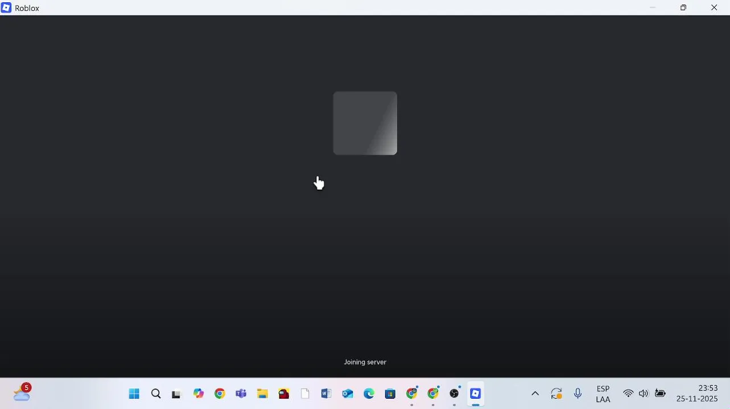
Task: Check the battery status icon
Action: coord(660,394)
